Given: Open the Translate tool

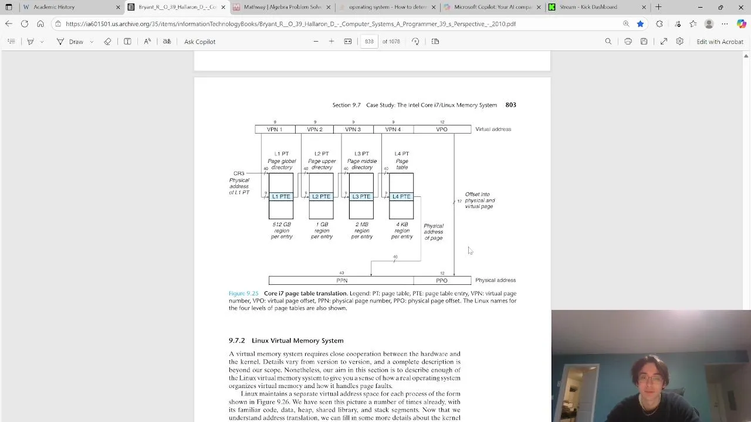Looking at the screenshot, I should pyautogui.click(x=167, y=42).
